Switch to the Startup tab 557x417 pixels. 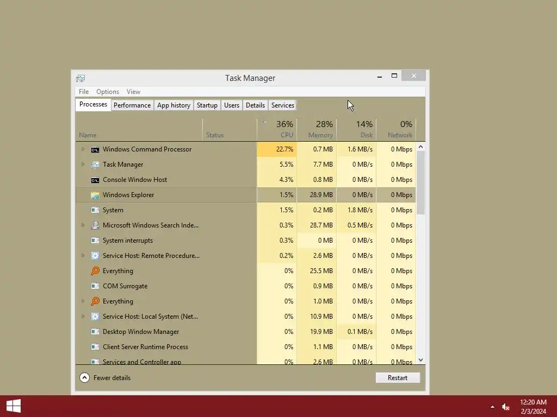pyautogui.click(x=207, y=105)
